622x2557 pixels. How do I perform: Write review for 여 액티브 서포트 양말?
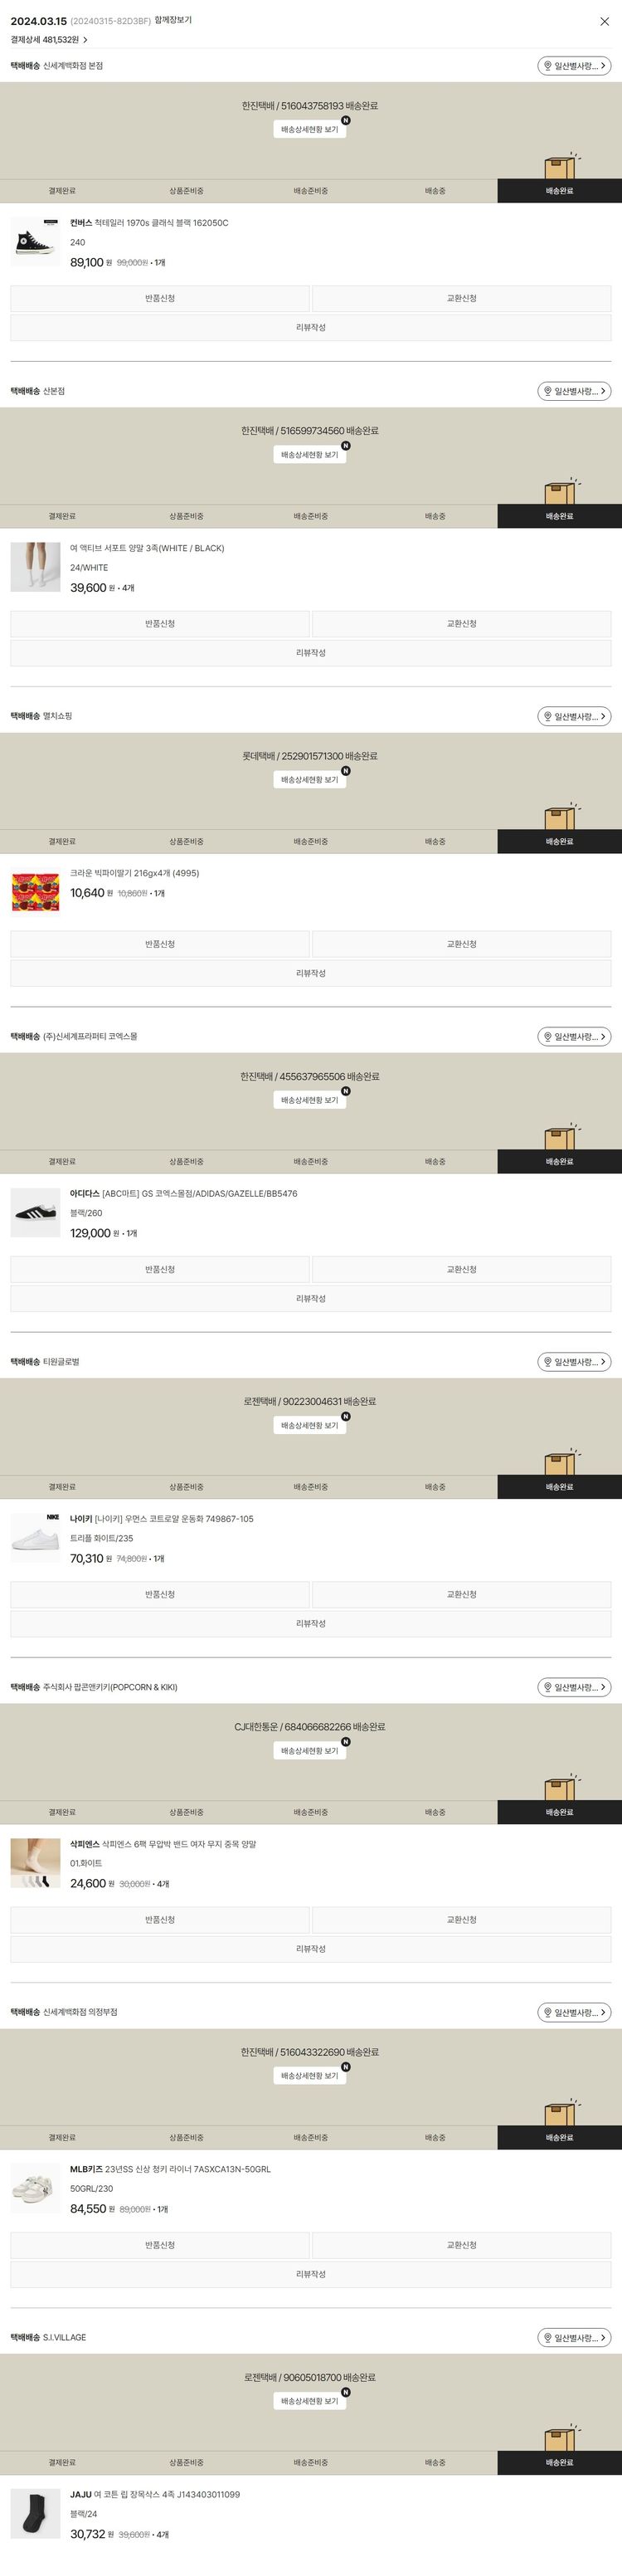pos(310,653)
